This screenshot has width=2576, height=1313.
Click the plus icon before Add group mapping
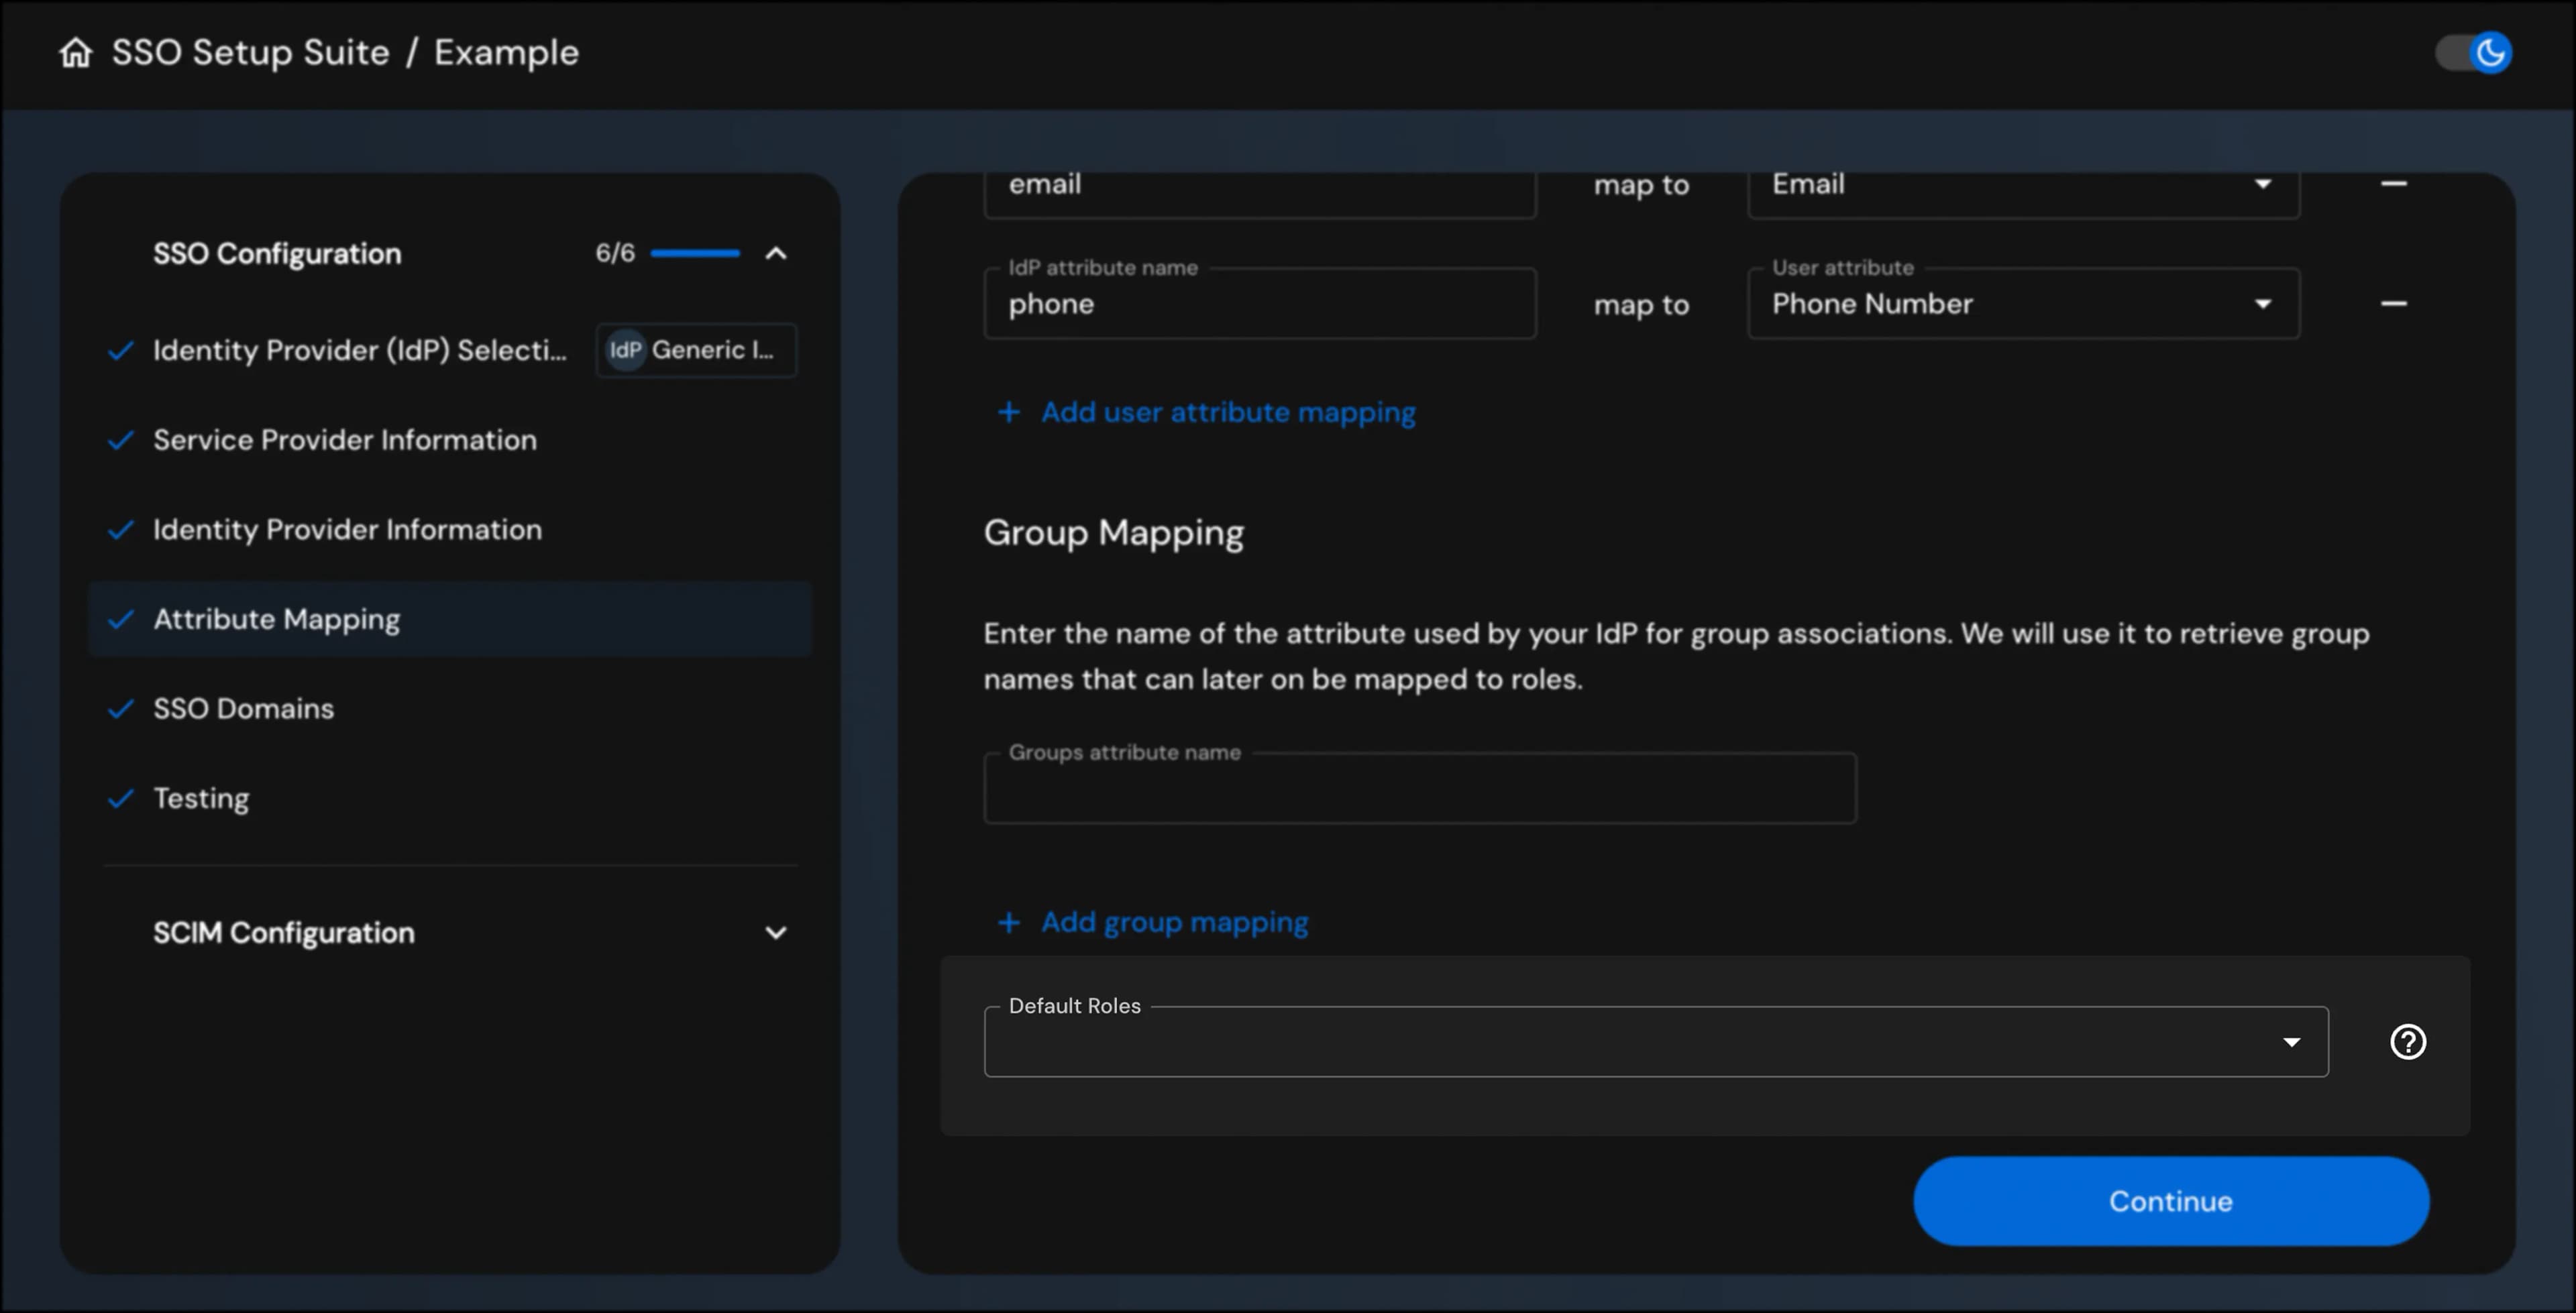coord(1008,922)
